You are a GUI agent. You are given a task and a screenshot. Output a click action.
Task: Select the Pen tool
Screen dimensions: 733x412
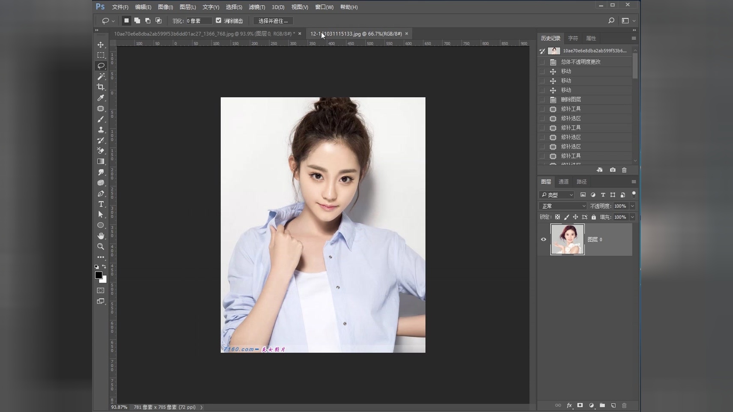(101, 194)
